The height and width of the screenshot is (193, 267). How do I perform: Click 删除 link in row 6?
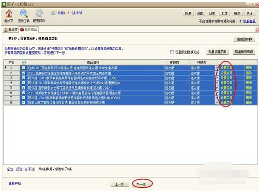[x=249, y=93]
